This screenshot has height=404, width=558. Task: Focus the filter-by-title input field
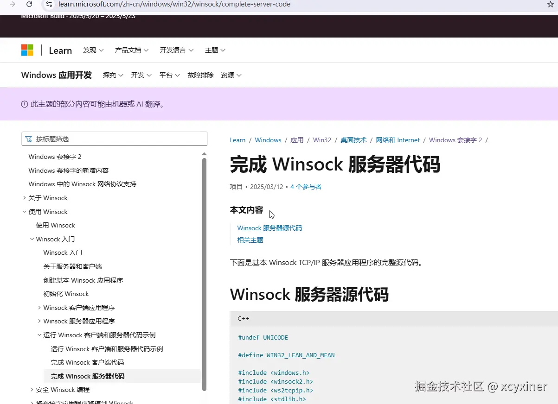(115, 139)
